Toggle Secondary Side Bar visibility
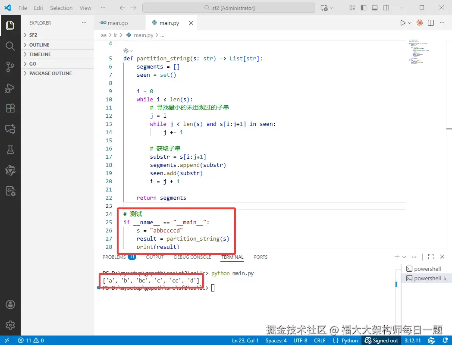The image size is (452, 345). (386, 8)
